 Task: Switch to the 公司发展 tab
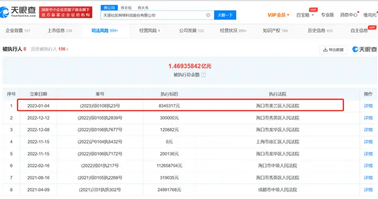click(192, 30)
